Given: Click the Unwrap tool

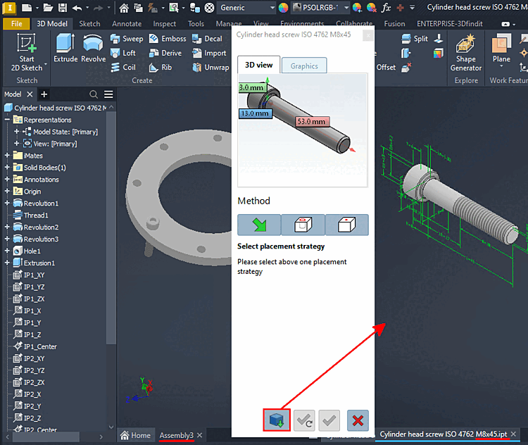Looking at the screenshot, I should pos(210,68).
